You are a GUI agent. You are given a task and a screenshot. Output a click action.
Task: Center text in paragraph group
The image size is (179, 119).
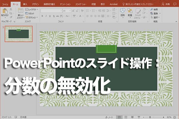point(91,16)
